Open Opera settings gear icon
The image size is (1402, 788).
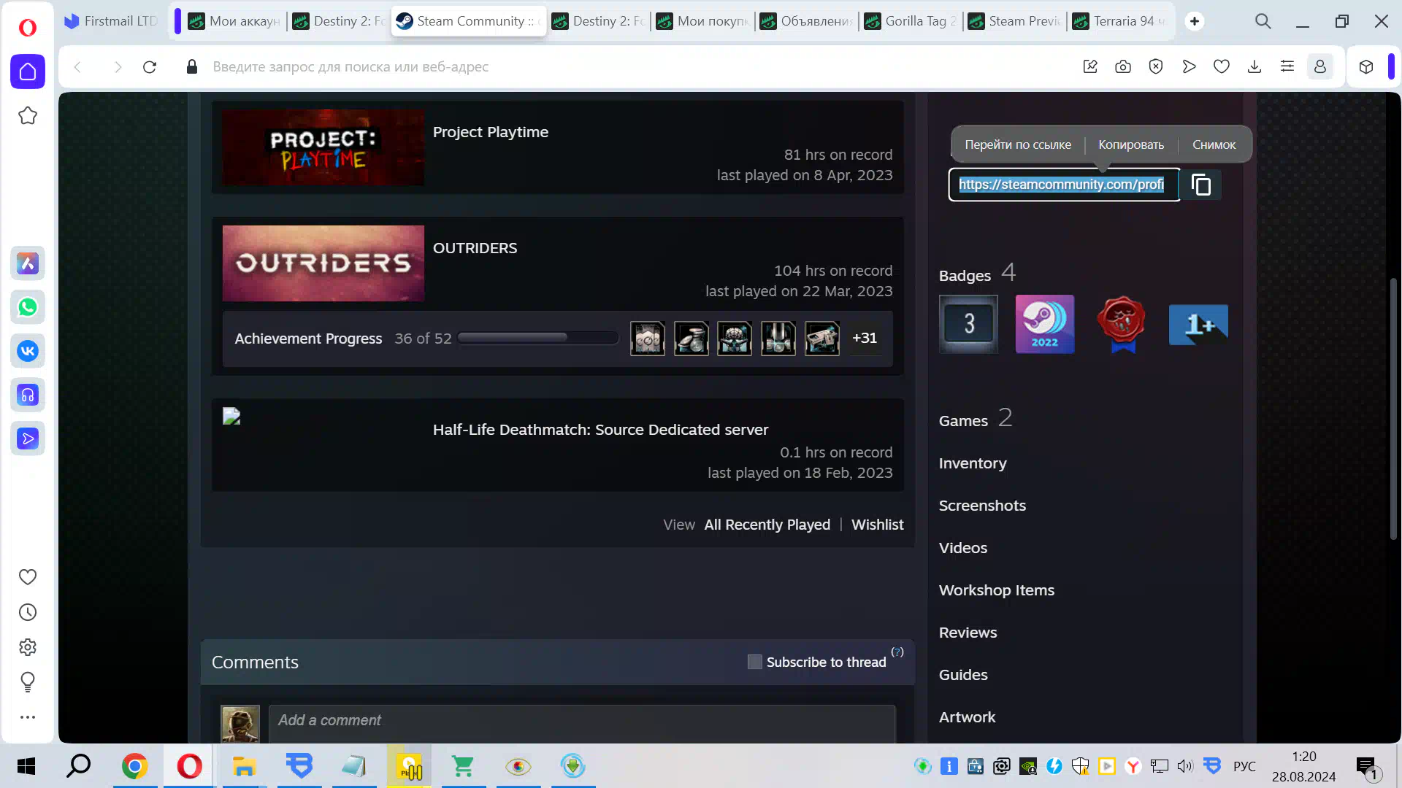point(28,647)
